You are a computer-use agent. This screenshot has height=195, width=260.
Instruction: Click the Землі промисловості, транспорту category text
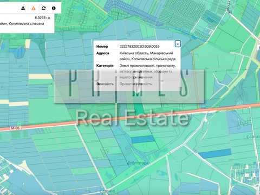(x=147, y=66)
